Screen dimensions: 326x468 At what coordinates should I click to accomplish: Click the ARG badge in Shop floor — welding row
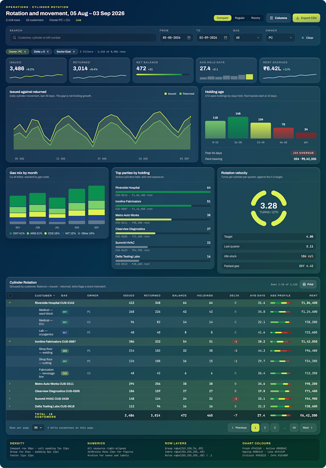(65, 351)
